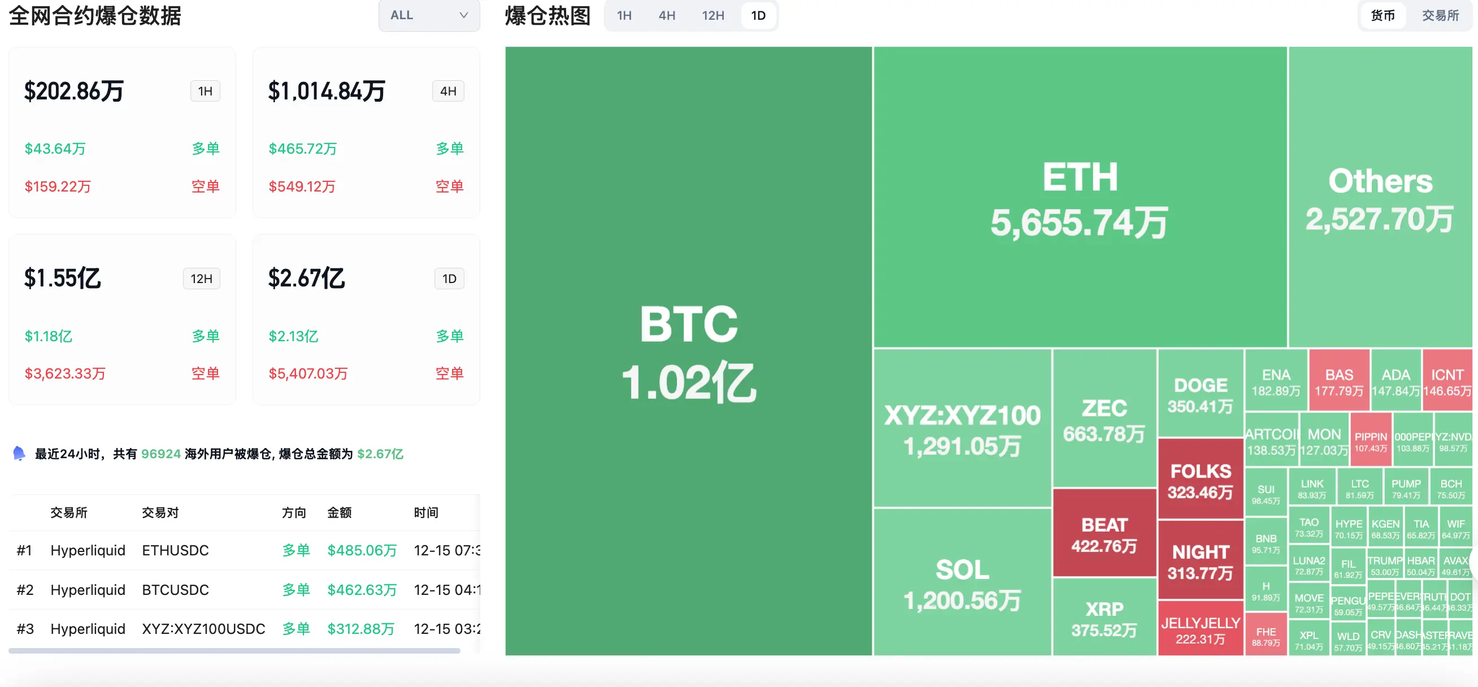Click the Hyperliquid ETHUSDC liquidation row
Screen dimensions: 1478x687
175,550
